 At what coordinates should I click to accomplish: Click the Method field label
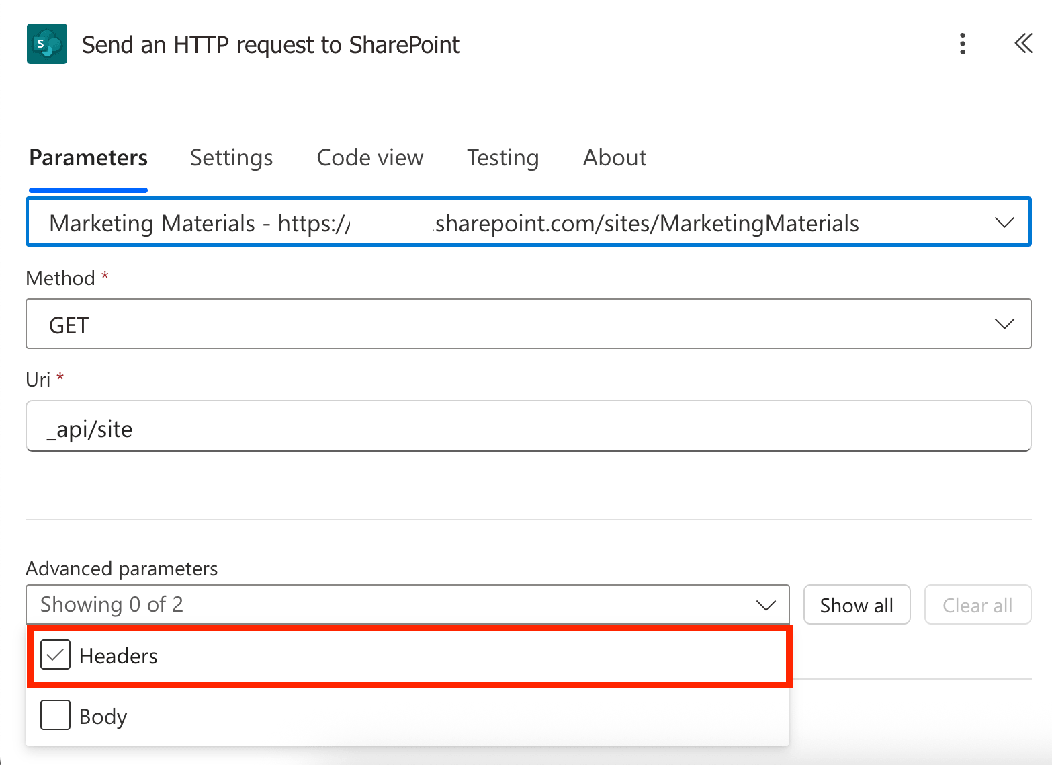click(x=60, y=278)
